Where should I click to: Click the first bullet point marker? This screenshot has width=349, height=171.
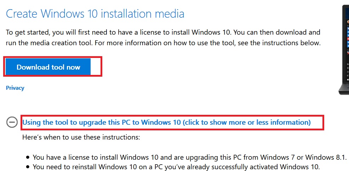tap(28, 158)
